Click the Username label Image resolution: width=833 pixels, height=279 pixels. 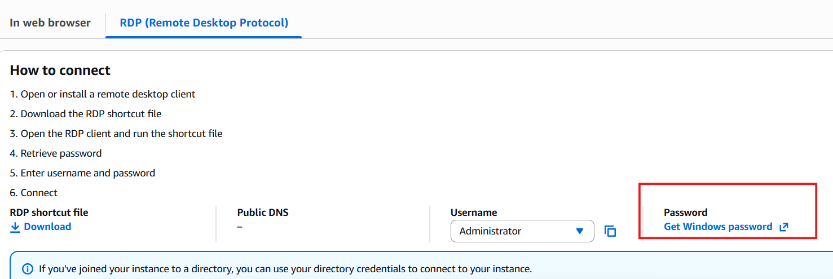474,212
